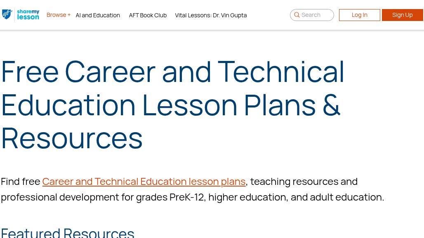
Task: Click the Featured Resources heading
Action: [x=67, y=233]
